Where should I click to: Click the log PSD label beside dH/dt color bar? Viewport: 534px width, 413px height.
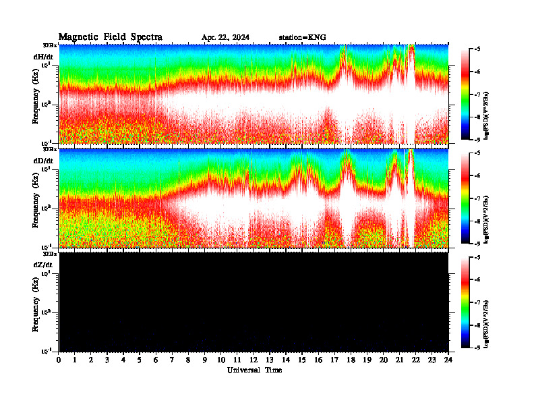(486, 115)
